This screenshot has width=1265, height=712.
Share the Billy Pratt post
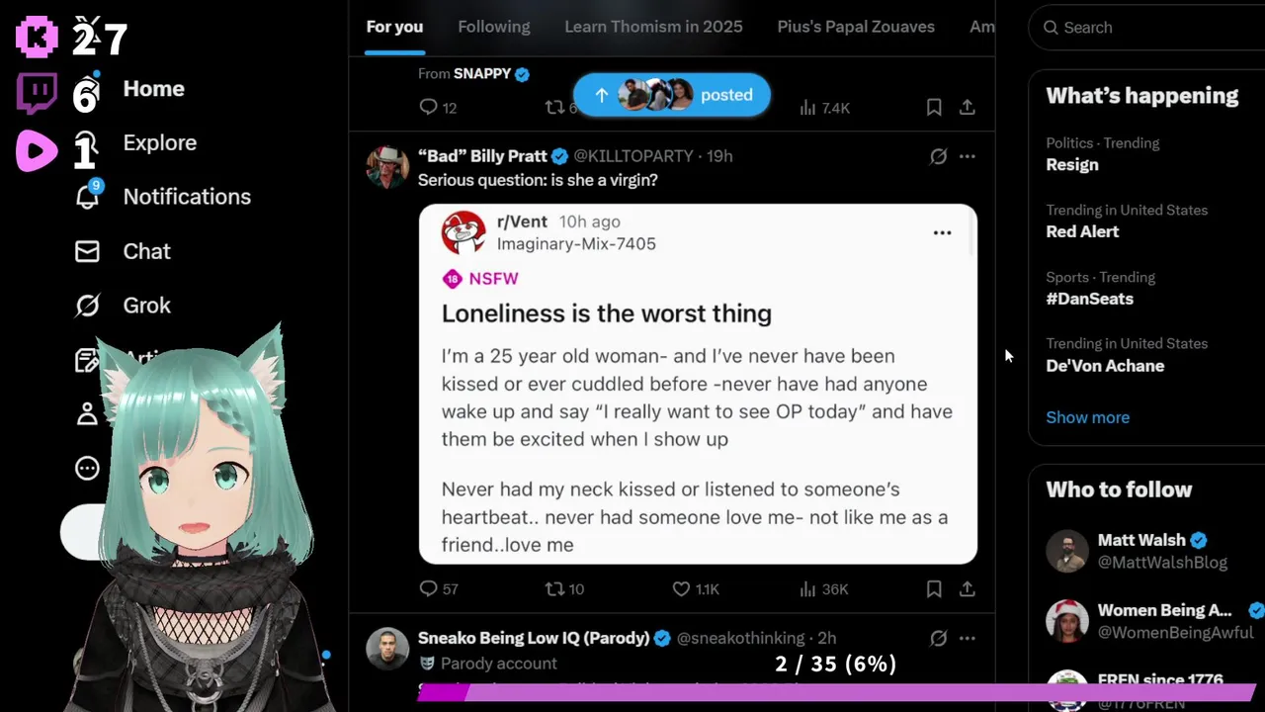[x=968, y=588]
